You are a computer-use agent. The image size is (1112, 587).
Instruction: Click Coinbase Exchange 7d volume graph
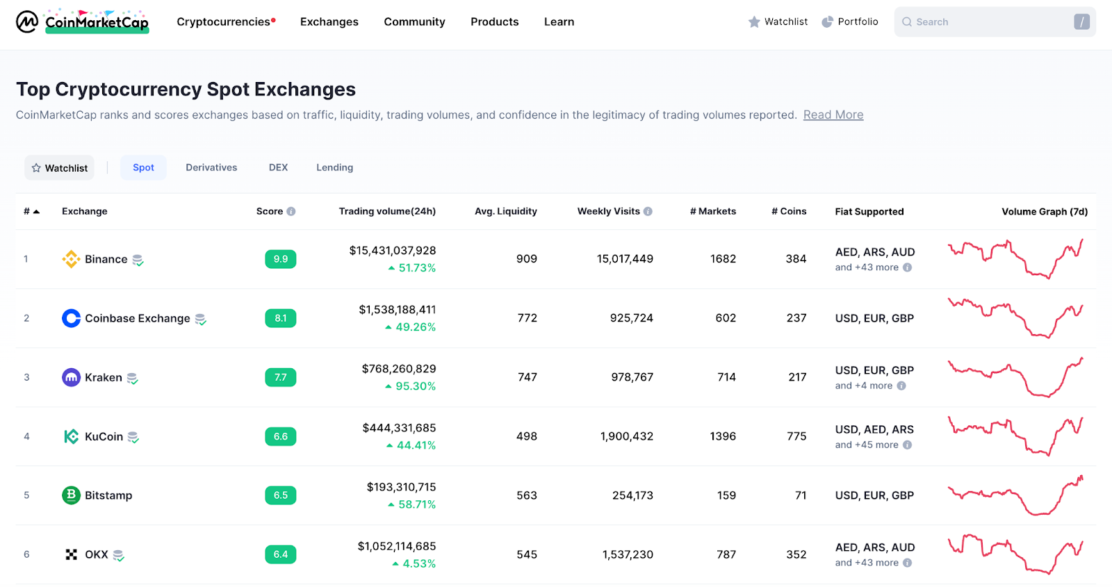(x=1015, y=317)
